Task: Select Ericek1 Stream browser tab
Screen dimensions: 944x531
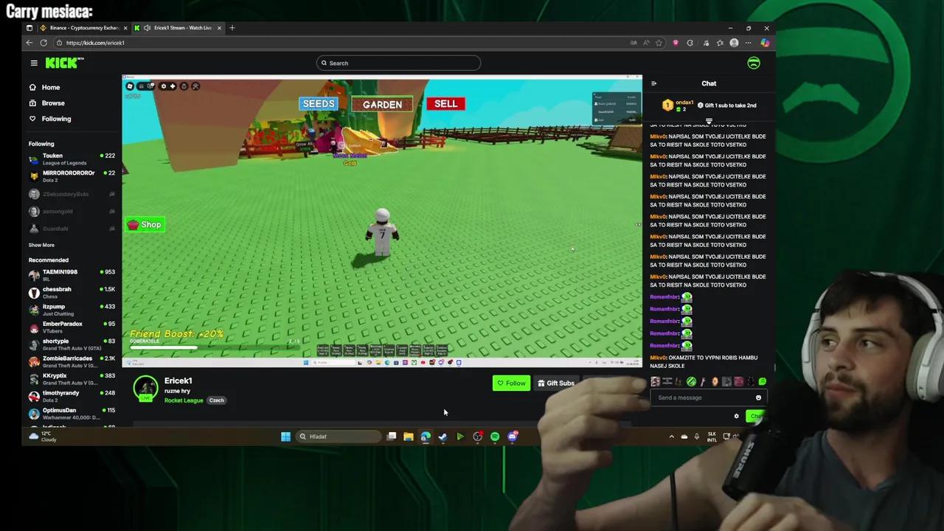Action: coord(177,28)
